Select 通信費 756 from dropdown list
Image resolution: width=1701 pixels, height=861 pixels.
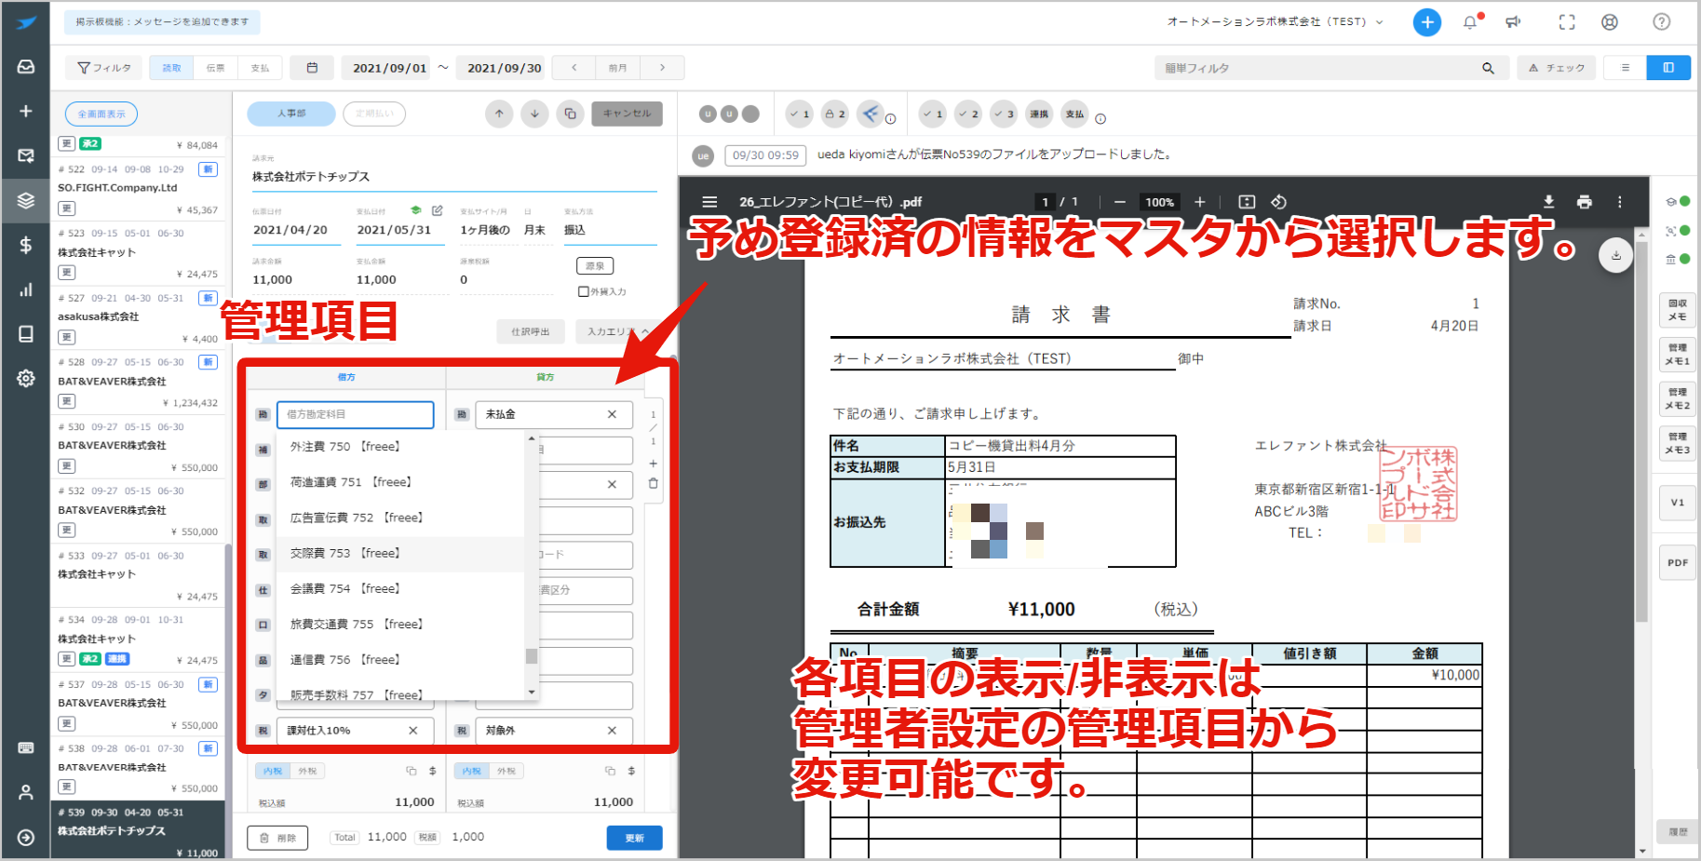point(401,659)
